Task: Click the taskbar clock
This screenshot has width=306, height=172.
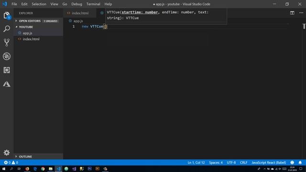Action: 292,169
